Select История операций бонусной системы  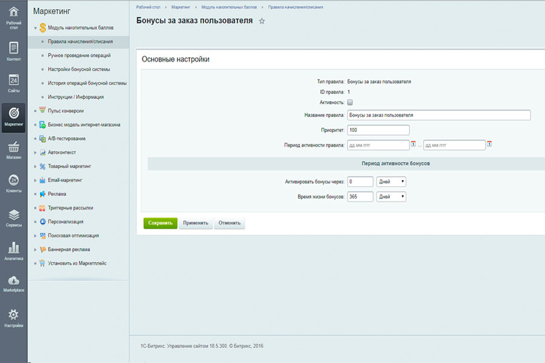(87, 83)
